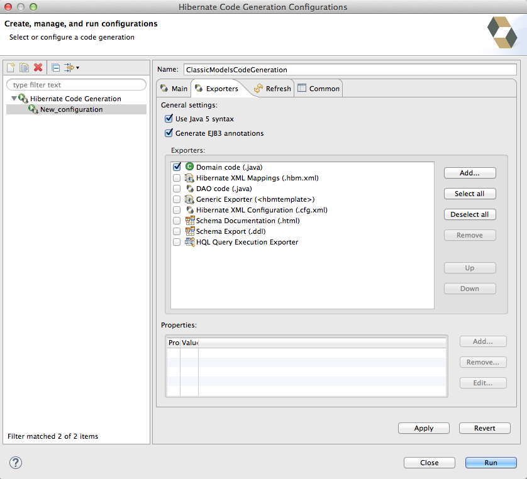The width and height of the screenshot is (527, 479).
Task: Click Select all exporters button
Action: click(x=470, y=194)
